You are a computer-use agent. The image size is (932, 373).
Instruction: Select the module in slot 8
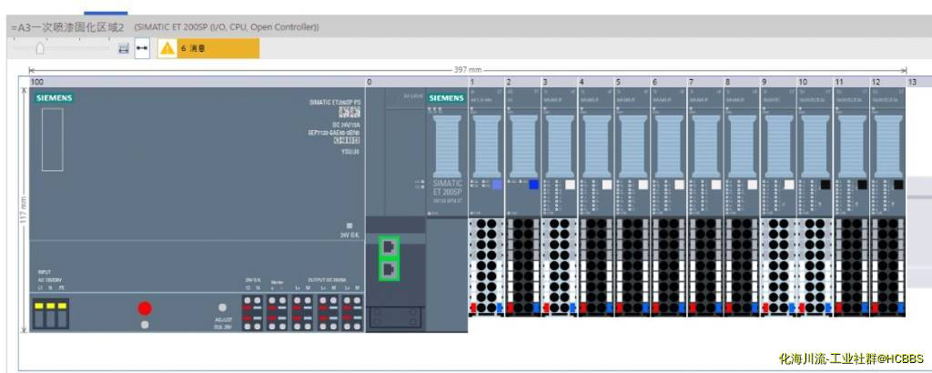click(x=741, y=202)
